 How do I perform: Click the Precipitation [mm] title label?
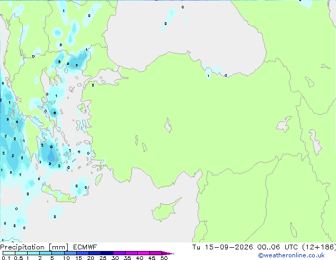34,247
